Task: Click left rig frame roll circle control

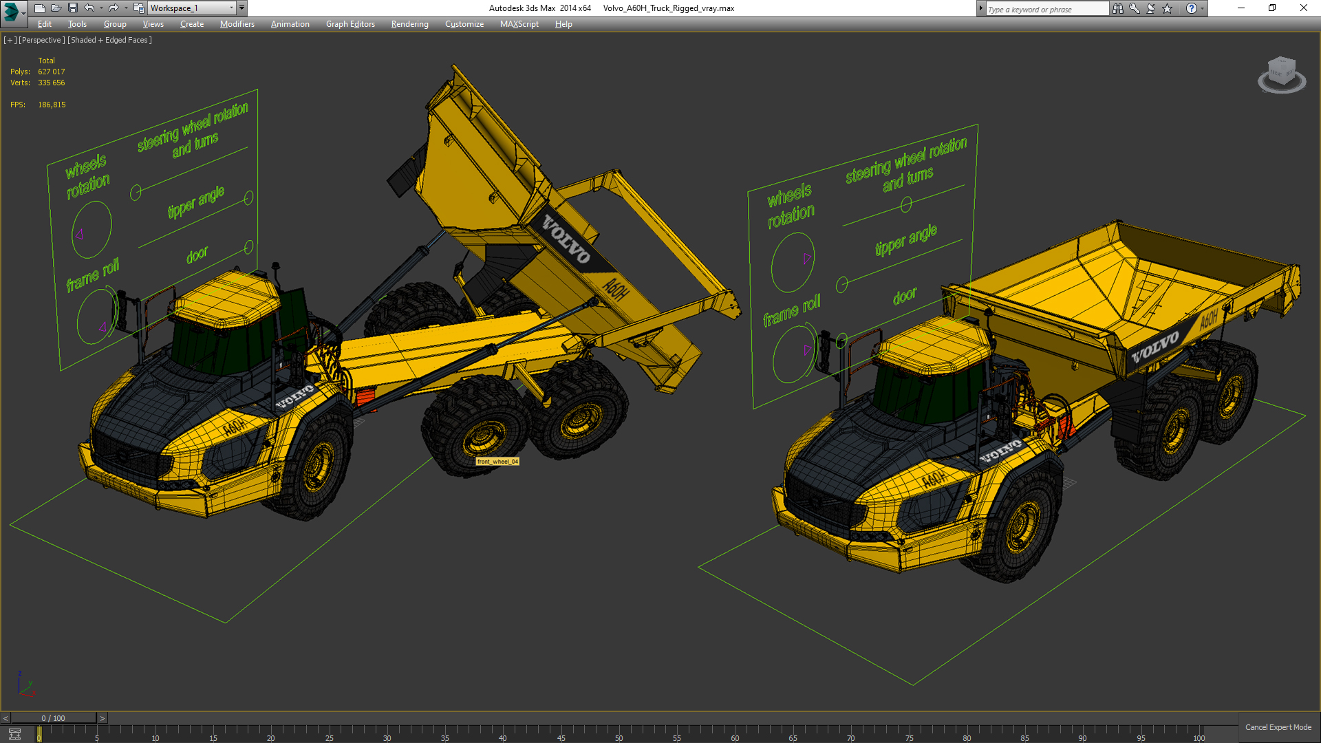Action: [x=97, y=316]
